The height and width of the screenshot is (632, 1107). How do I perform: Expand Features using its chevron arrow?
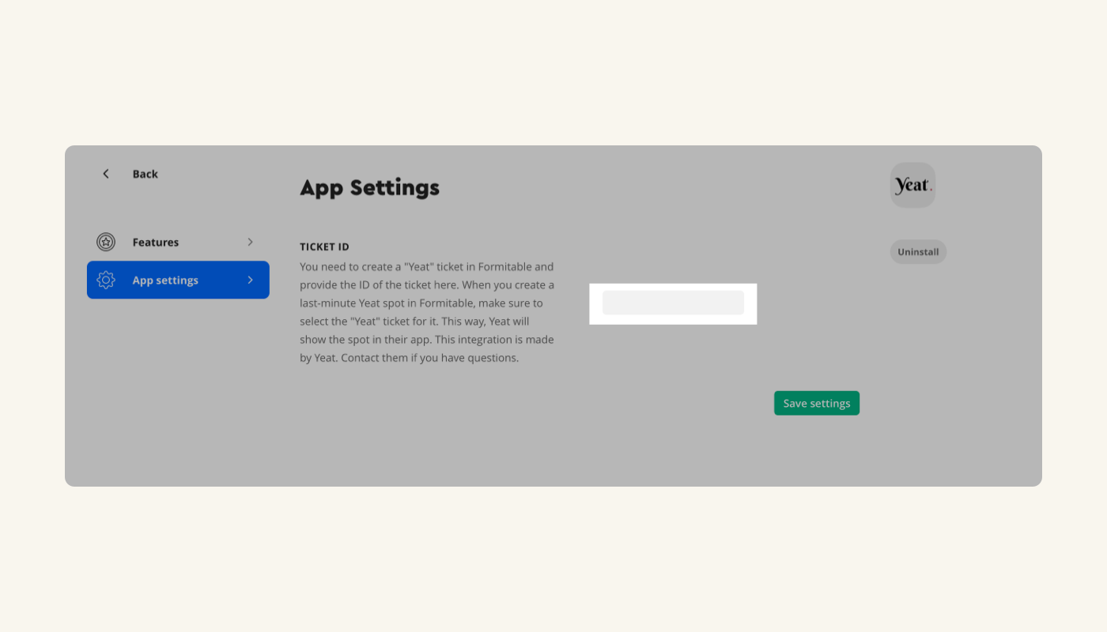[x=250, y=243]
